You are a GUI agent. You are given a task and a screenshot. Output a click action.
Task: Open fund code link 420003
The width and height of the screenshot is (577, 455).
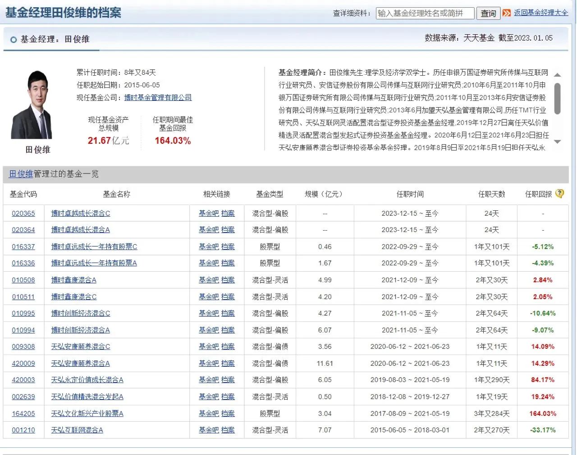coord(23,380)
